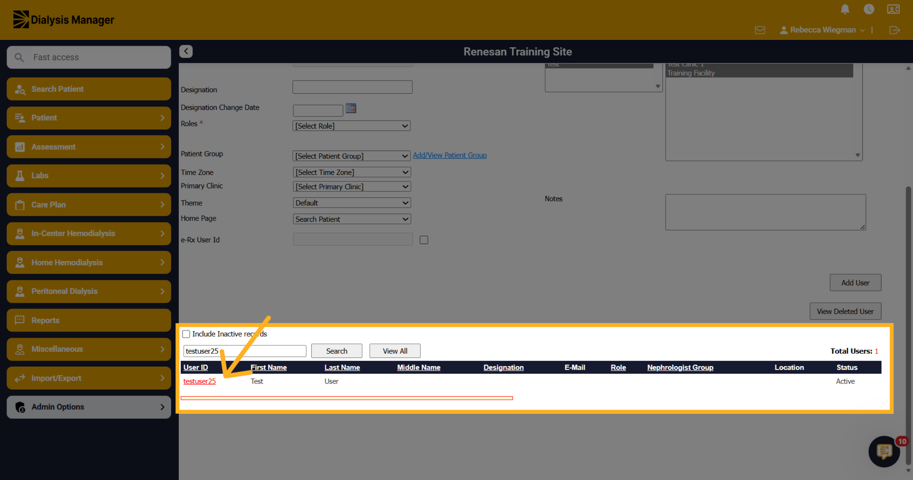Open the testuser25 user link
Viewport: 913px width, 480px height.
click(x=199, y=381)
